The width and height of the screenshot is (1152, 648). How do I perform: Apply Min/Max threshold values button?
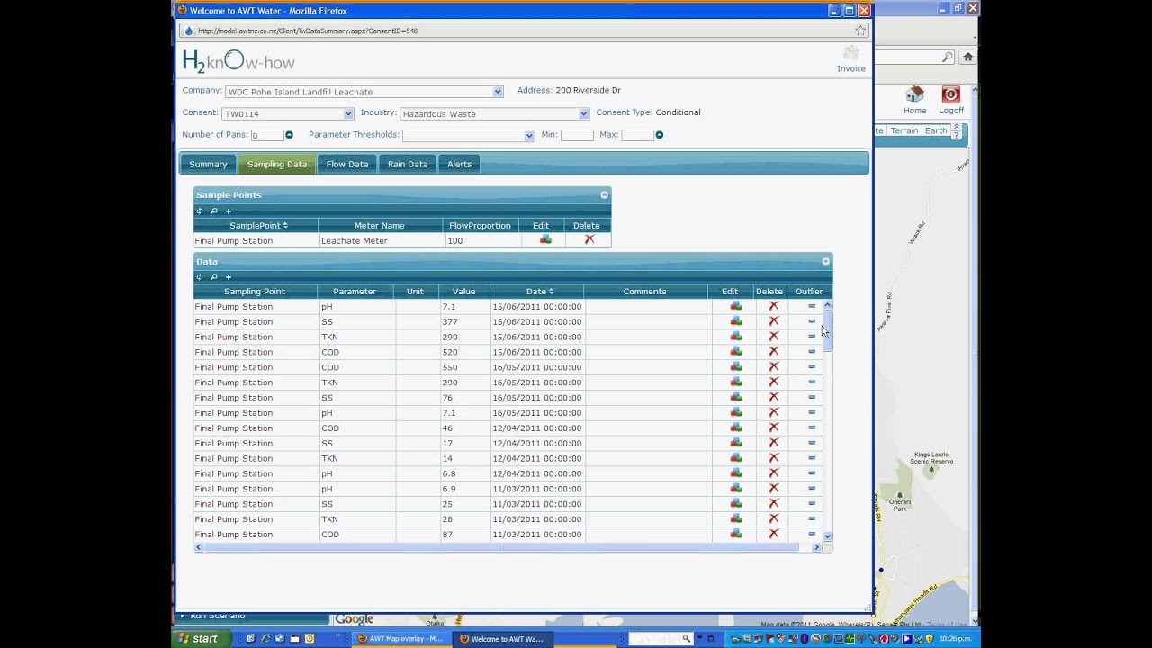660,135
